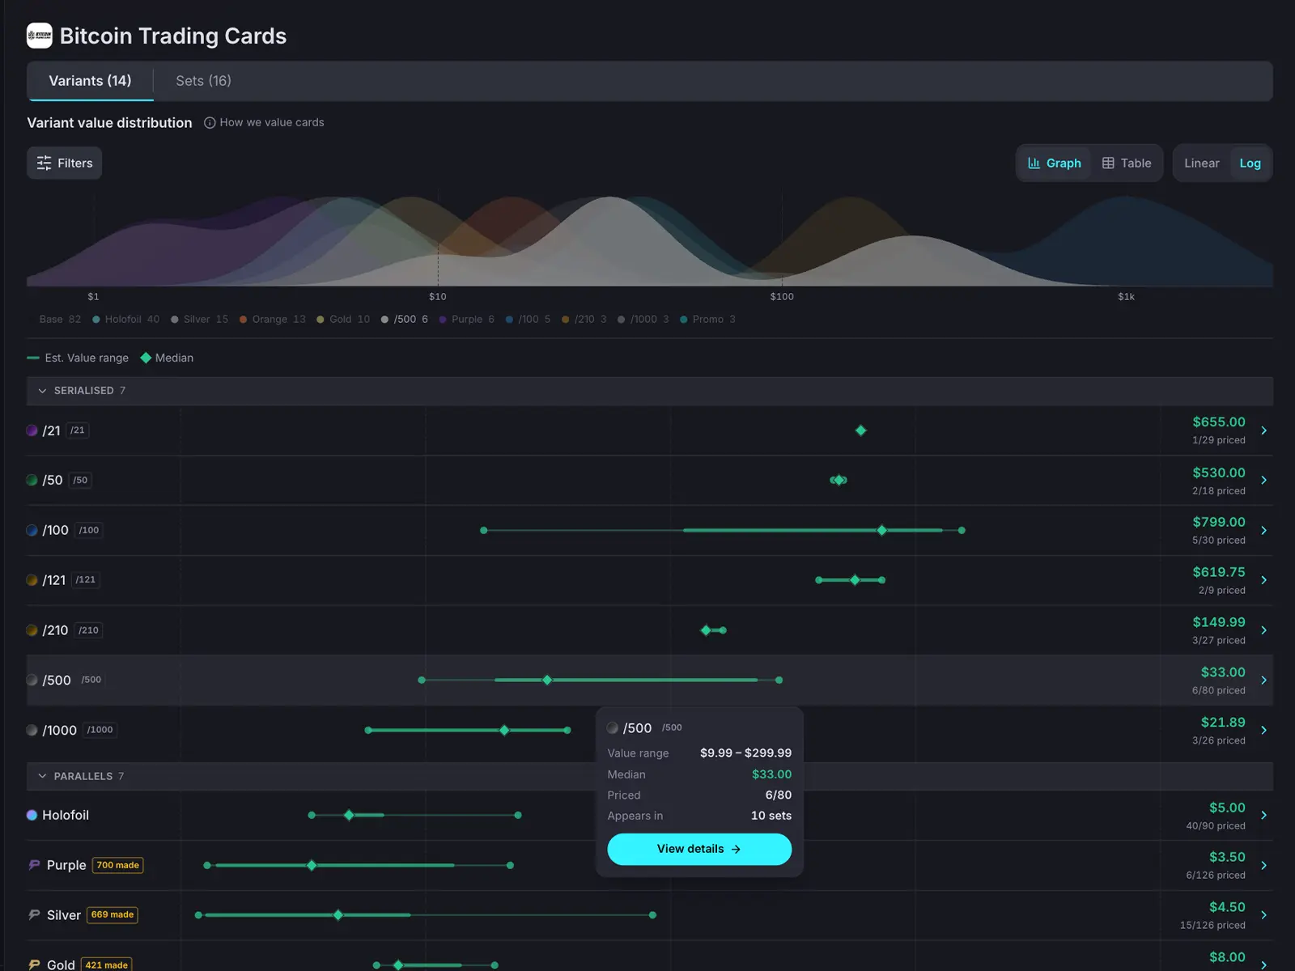Toggle /1000 legend entry in chart
Image resolution: width=1295 pixels, height=971 pixels.
643,319
